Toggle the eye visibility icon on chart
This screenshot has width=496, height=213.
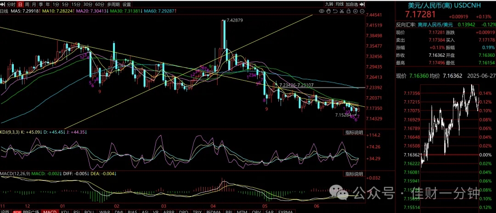(321, 11)
